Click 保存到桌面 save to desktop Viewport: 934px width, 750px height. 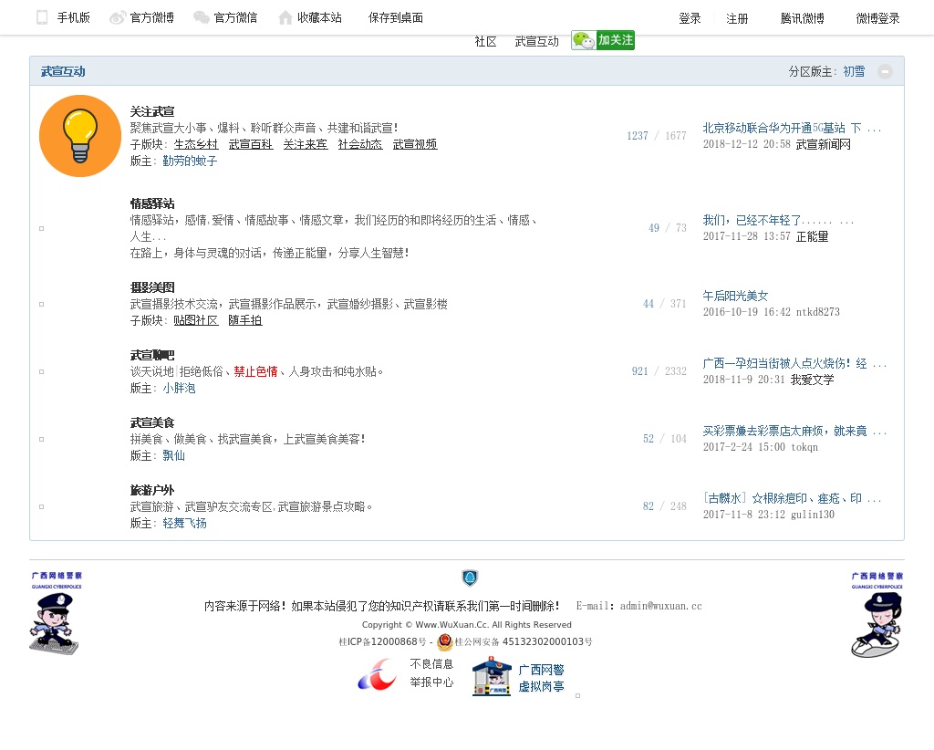pyautogui.click(x=396, y=17)
